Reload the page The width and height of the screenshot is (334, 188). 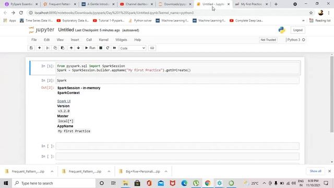coord(21,13)
